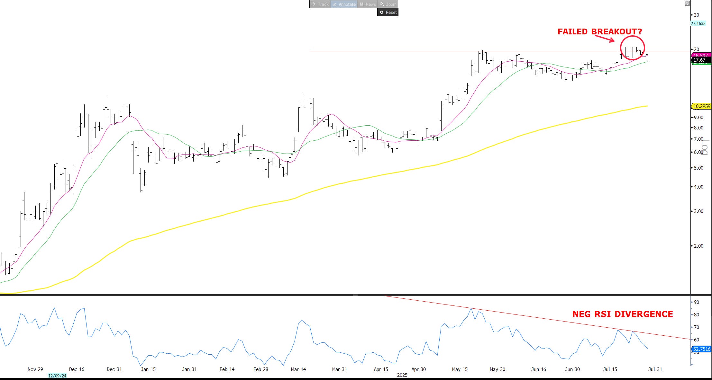Click the Log scale label on price axis
Image resolution: width=712 pixels, height=380 pixels.
coord(705,148)
